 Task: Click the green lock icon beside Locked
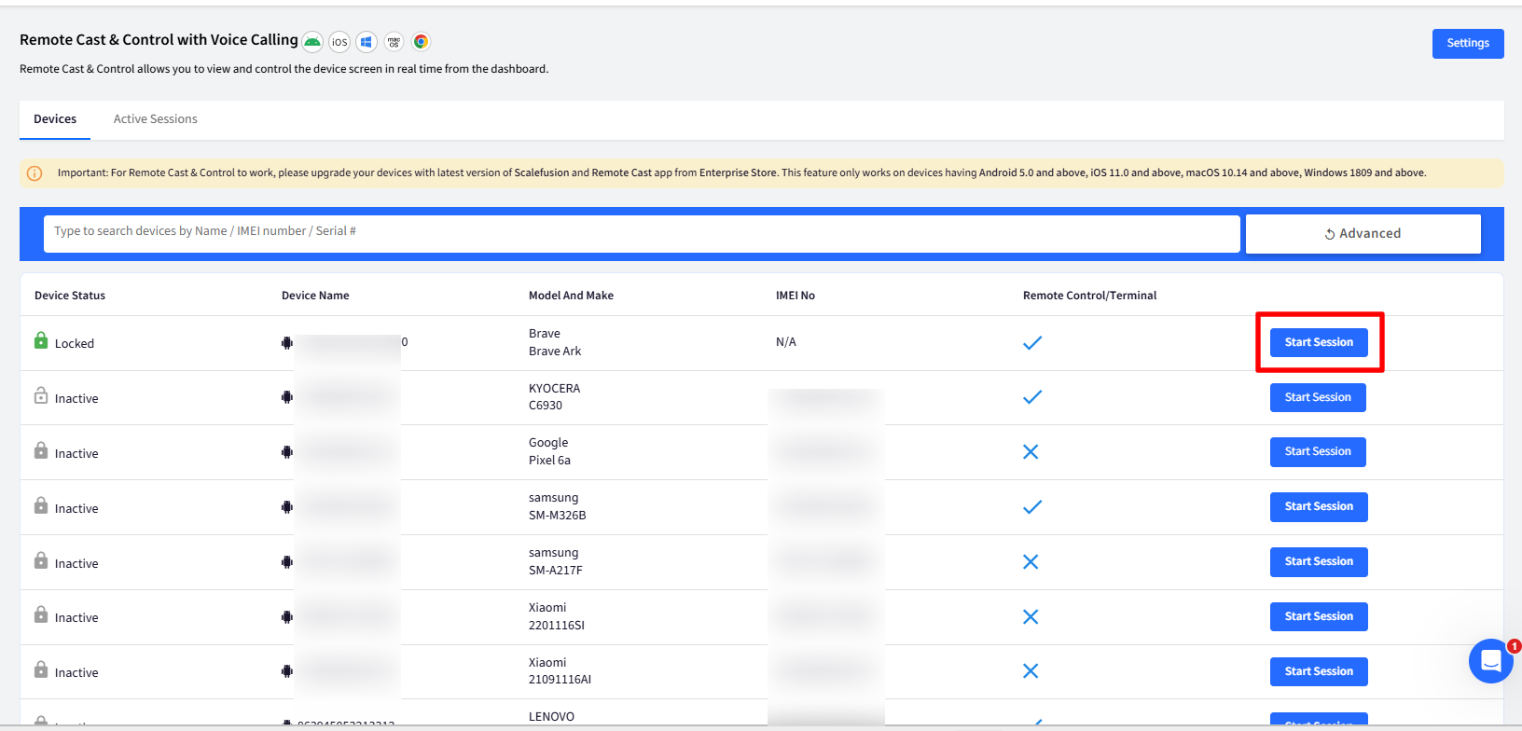[x=41, y=340]
